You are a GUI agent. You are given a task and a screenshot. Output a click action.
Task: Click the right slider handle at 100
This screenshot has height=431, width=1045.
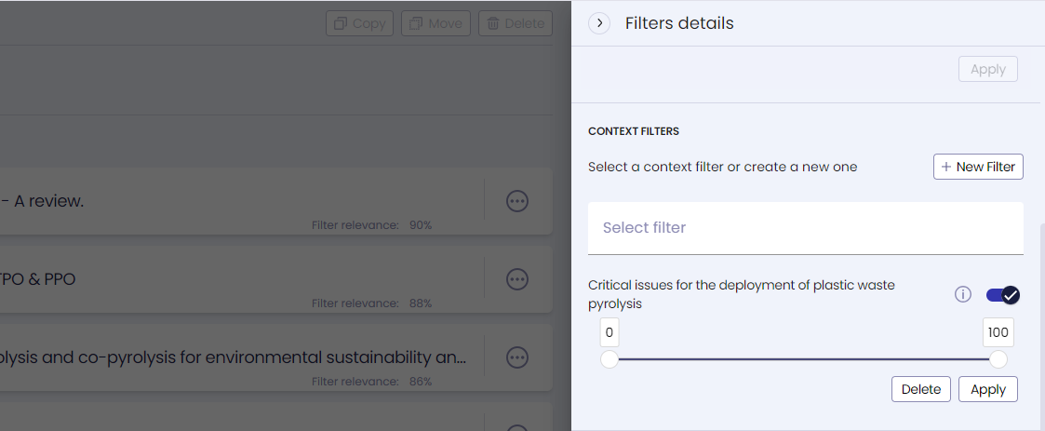click(998, 359)
